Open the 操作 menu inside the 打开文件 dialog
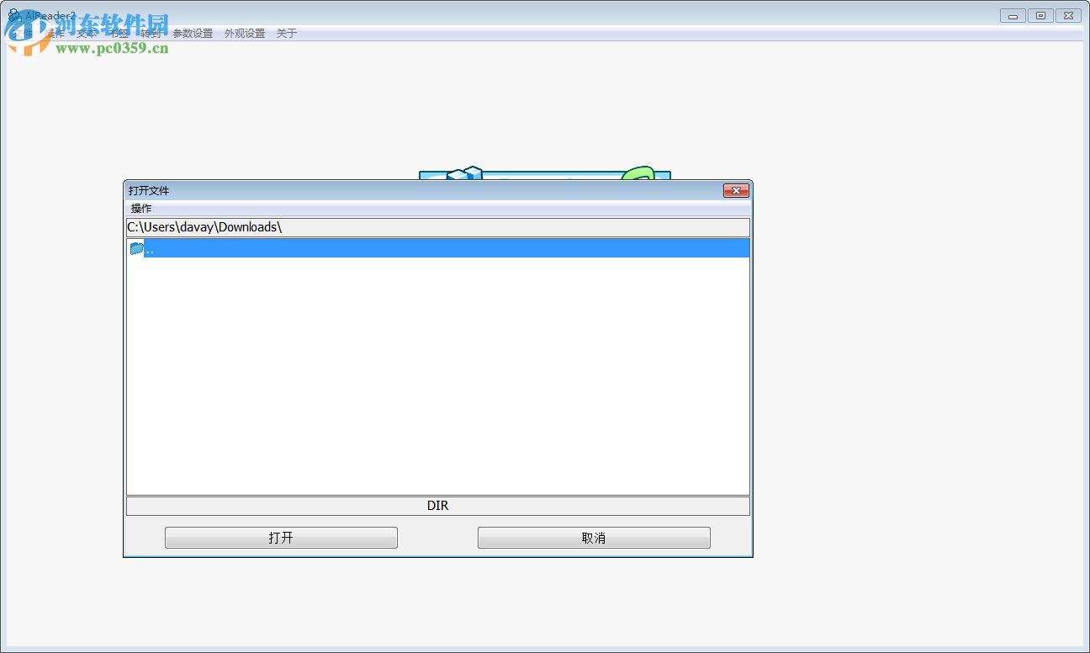Image resolution: width=1090 pixels, height=653 pixels. (140, 208)
